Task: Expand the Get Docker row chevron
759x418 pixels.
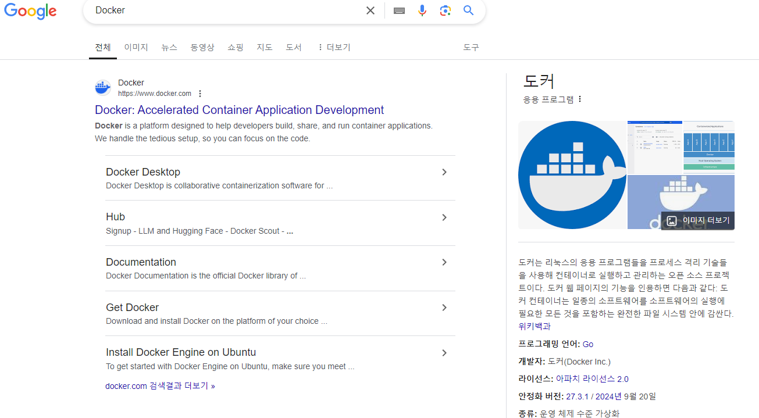Action: [x=444, y=308]
